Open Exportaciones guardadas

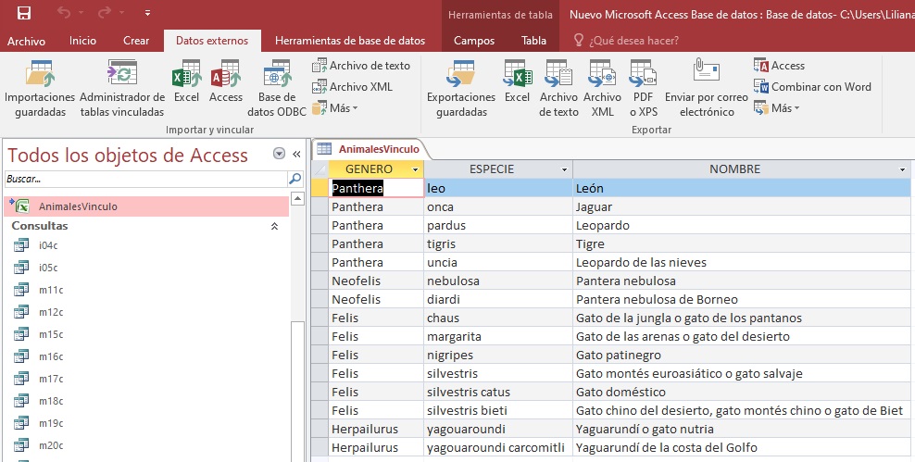tap(461, 89)
